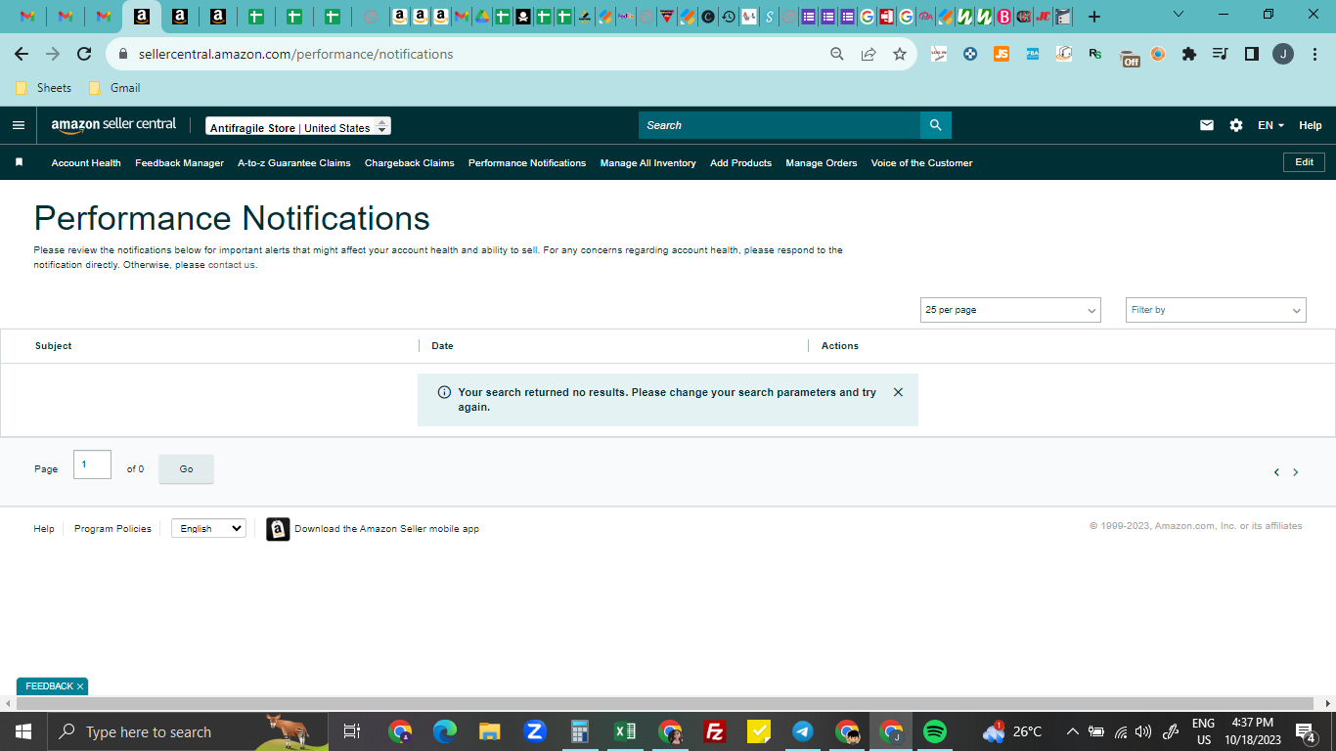1336x751 pixels.
Task: Reload the page in Chrome
Action: [84, 55]
